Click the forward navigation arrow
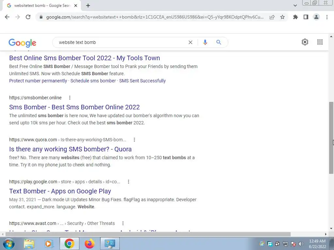 (18, 17)
